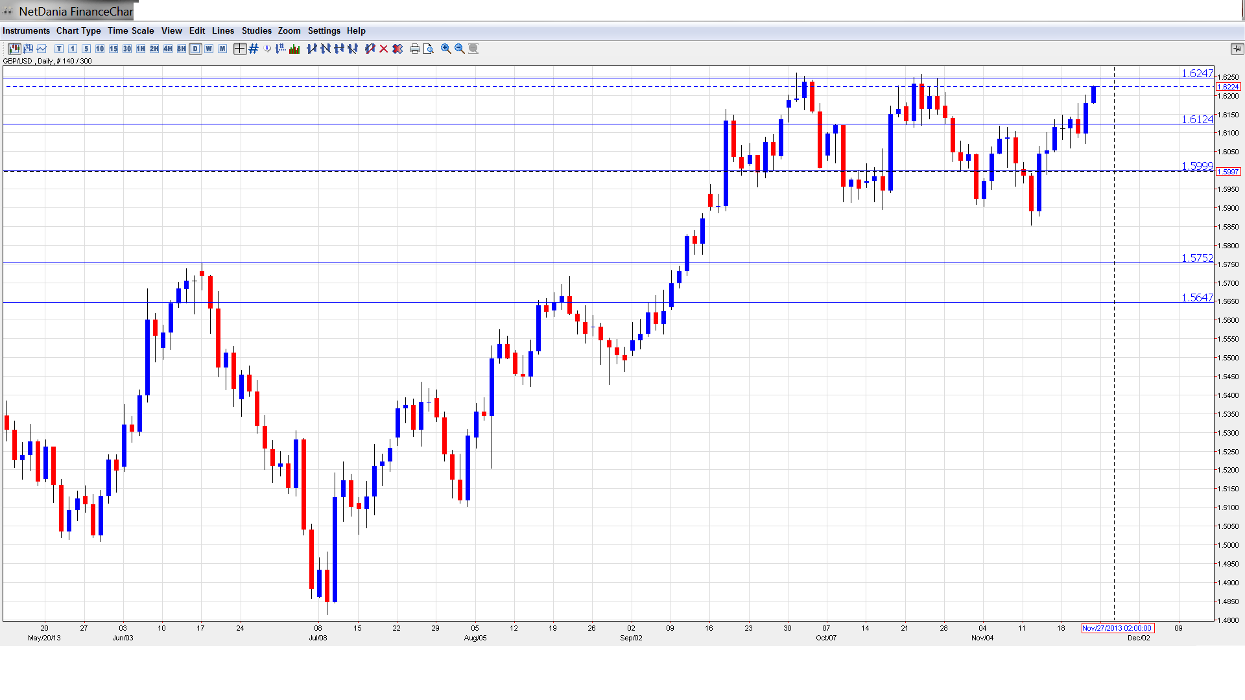Toggle the crosshair cursor button
Image resolution: width=1245 pixels, height=700 pixels.
pyautogui.click(x=240, y=49)
